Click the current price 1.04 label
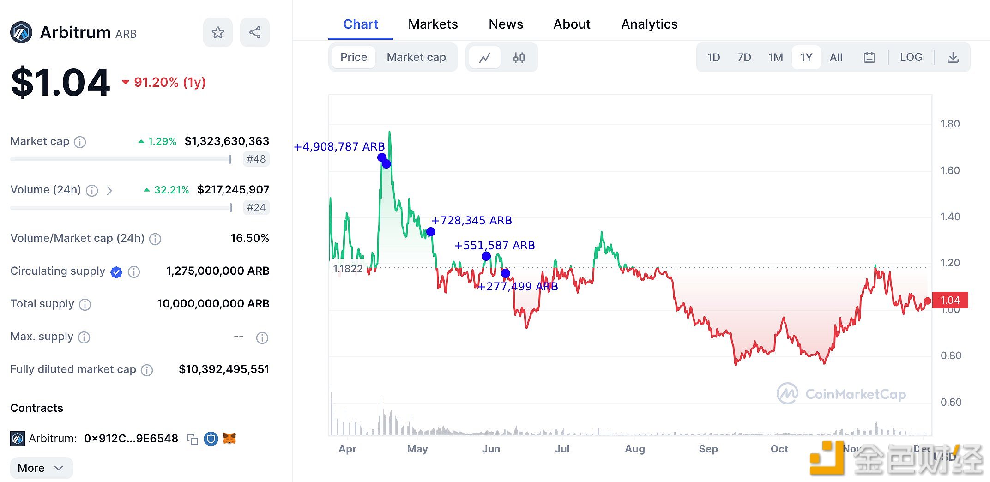This screenshot has width=990, height=482. point(950,301)
